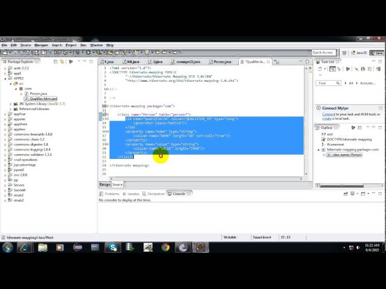Select the appfour project
The width and height of the screenshot is (386, 289).
pyautogui.click(x=20, y=114)
